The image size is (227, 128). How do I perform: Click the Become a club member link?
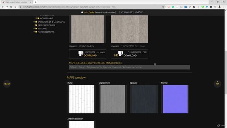105,12
